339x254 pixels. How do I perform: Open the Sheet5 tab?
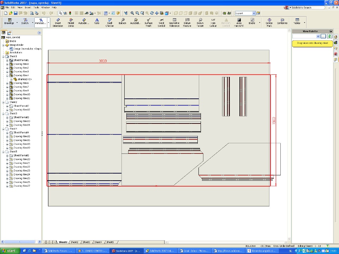pyautogui.click(x=110, y=242)
